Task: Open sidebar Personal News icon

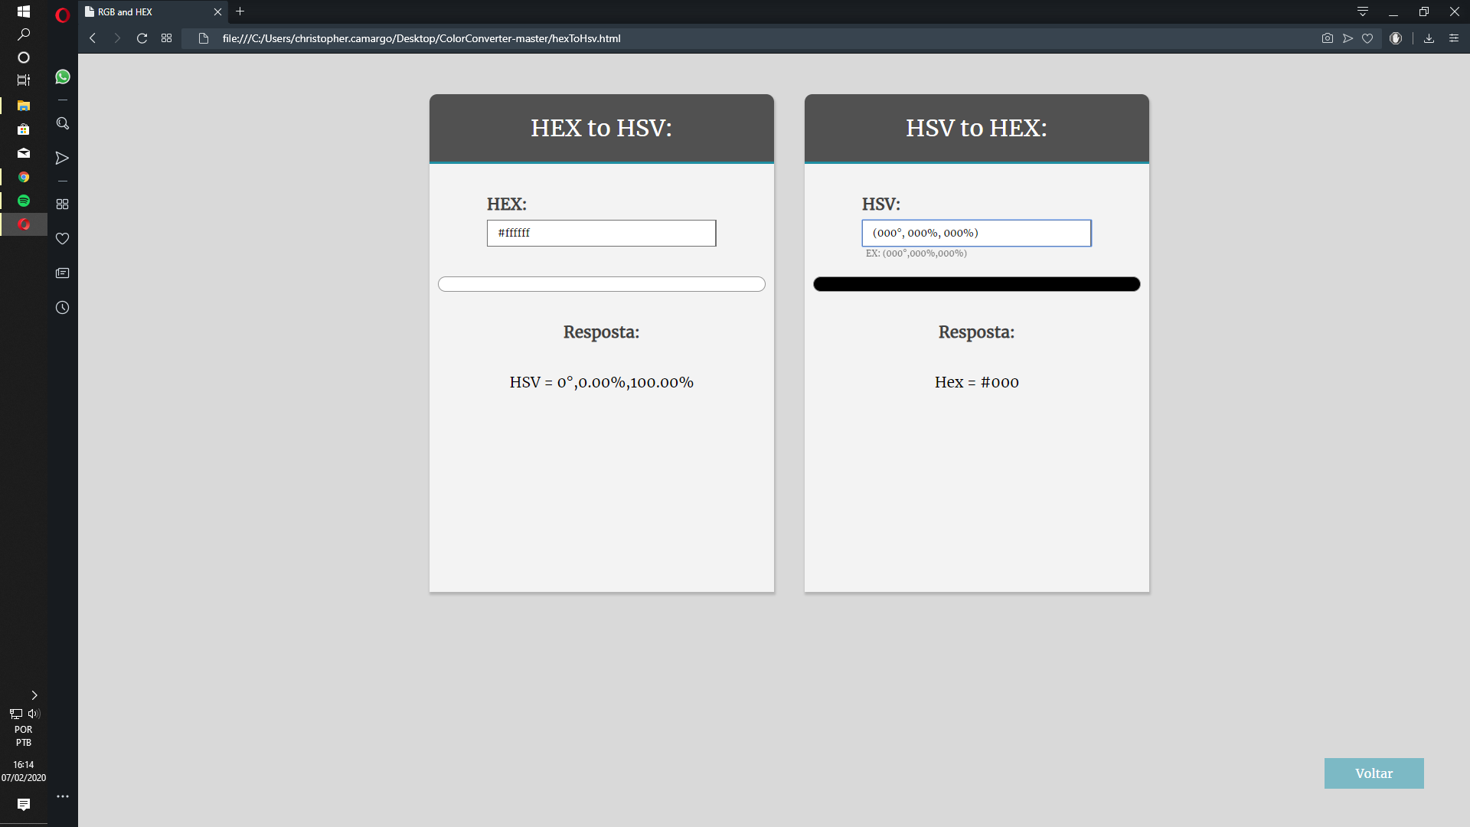Action: 63,273
